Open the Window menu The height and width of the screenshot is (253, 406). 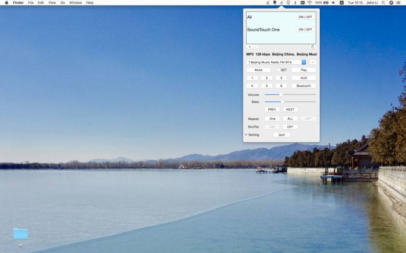coord(75,3)
